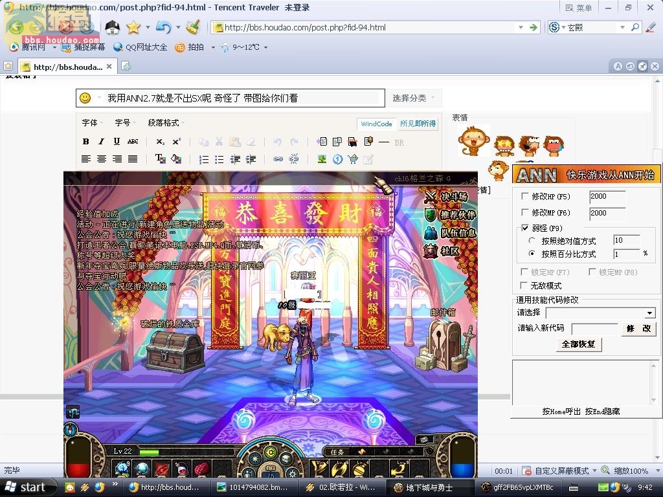663x497 pixels.
Task: Insert a numbered list
Action: click(204, 159)
